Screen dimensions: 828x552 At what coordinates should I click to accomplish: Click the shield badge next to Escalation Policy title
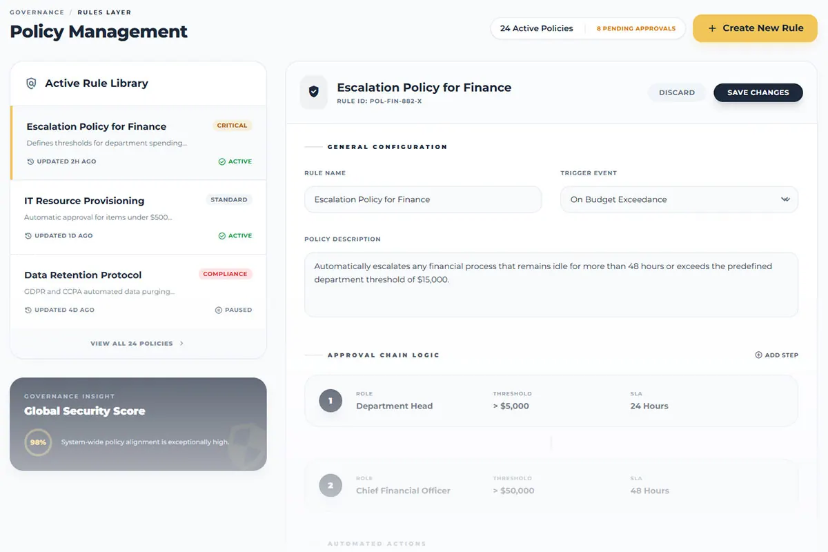(x=314, y=92)
